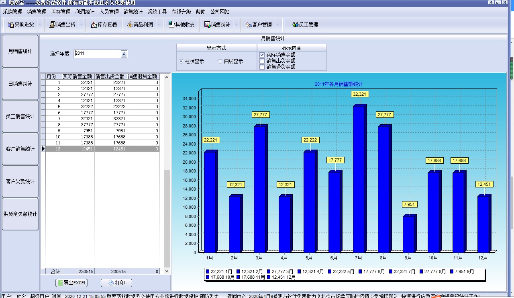Switch to 供货商欠款统计 side tab
The image size is (514, 298).
pyautogui.click(x=20, y=214)
